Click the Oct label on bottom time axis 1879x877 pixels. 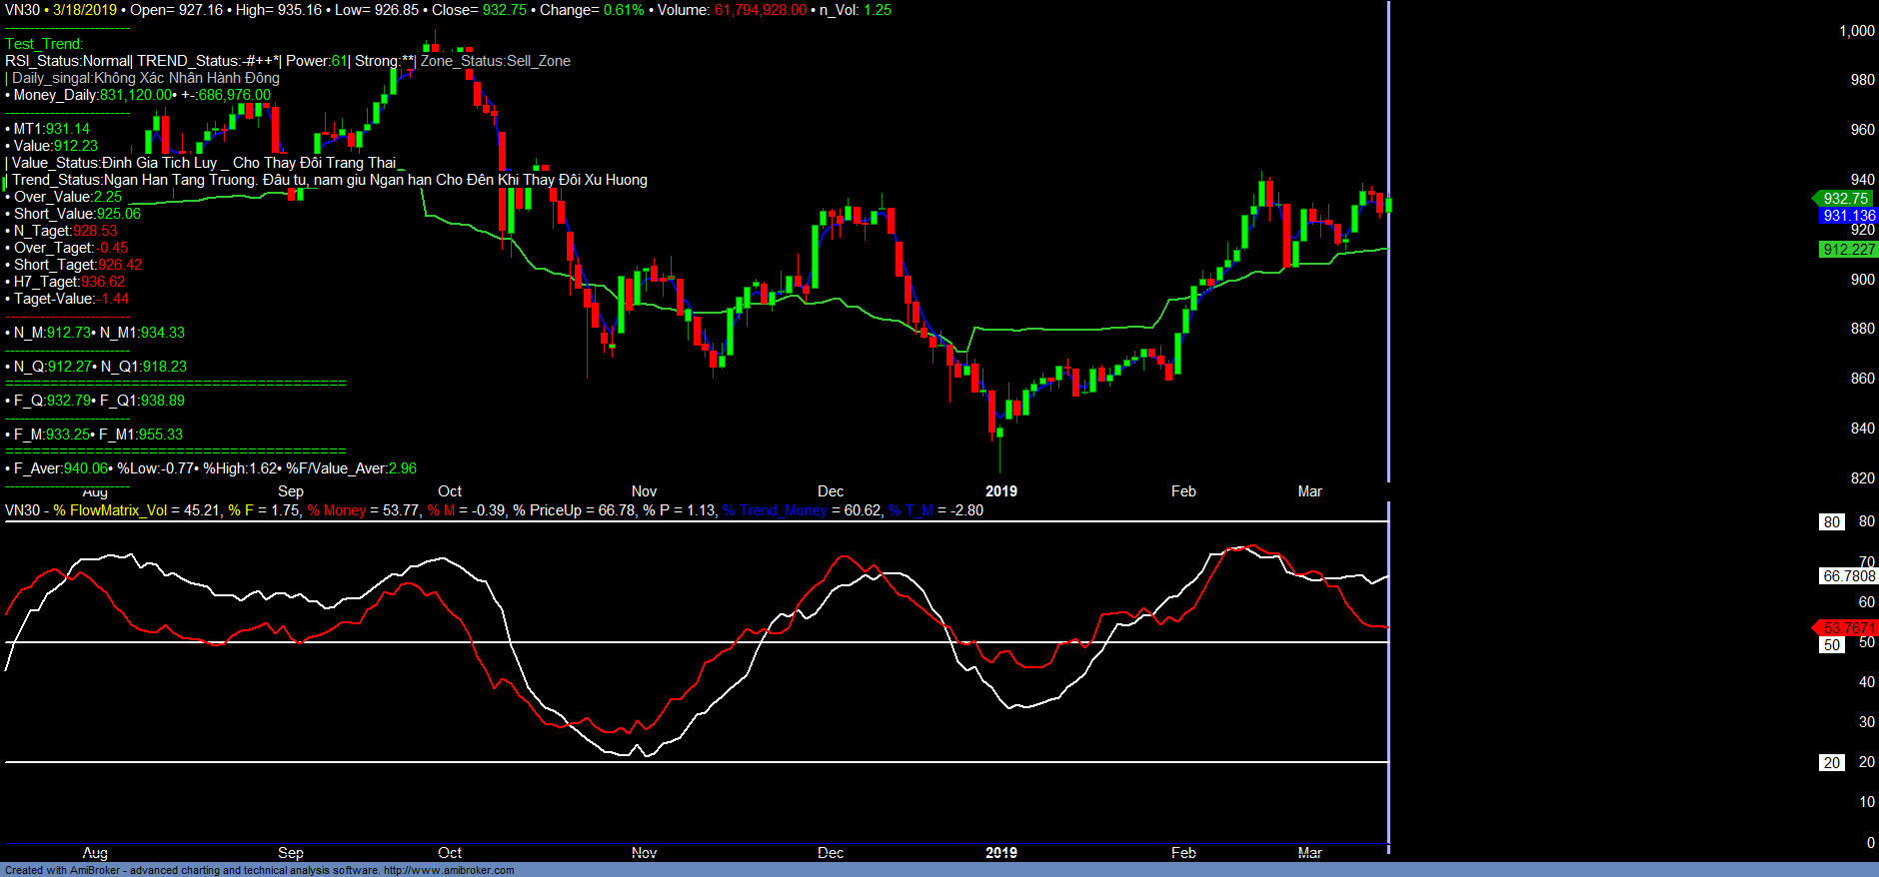450,853
